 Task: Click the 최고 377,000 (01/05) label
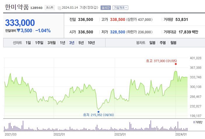pyautogui.click(x=162, y=61)
